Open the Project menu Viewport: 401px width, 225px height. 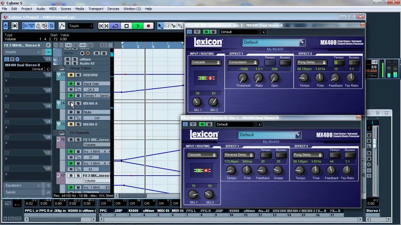(x=27, y=9)
